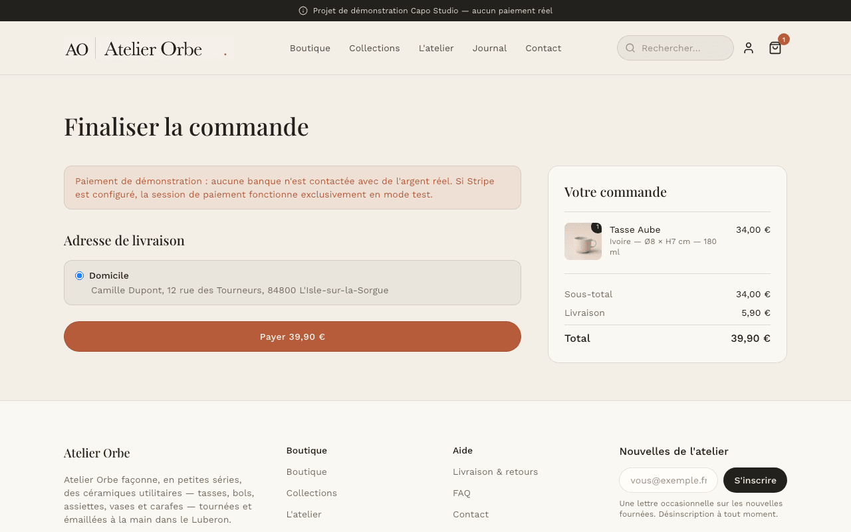
Task: Click the cart count badge
Action: coord(784,39)
